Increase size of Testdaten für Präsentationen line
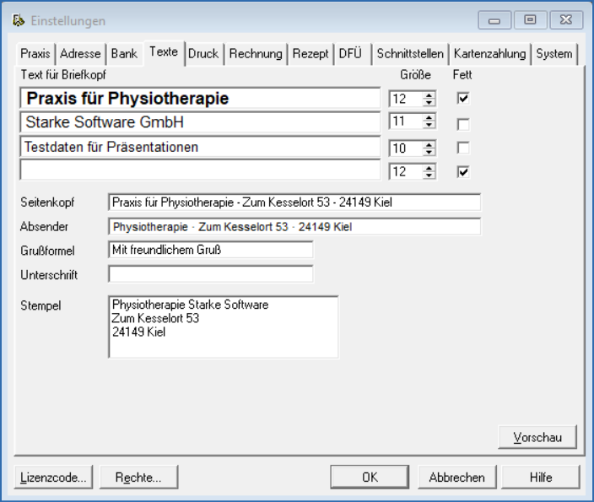594x502 pixels. pos(429,145)
